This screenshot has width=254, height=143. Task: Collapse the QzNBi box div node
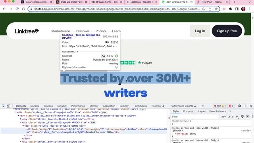pos(23,126)
